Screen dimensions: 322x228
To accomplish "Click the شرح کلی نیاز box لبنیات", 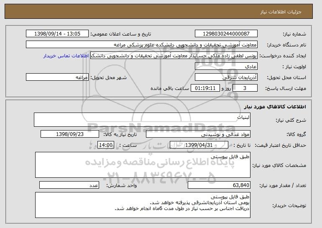I will pyautogui.click(x=142, y=120).
